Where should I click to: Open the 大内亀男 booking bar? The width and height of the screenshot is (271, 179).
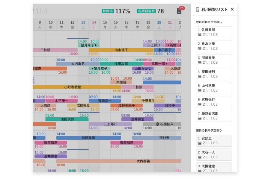click(x=78, y=64)
